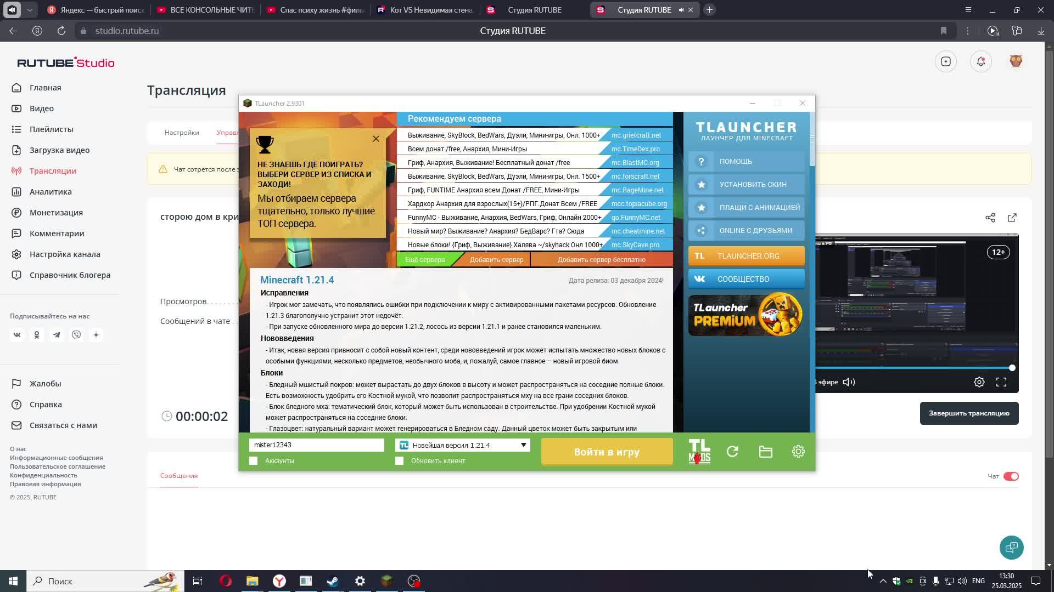Click the refresh icon in TLauncher

click(x=732, y=452)
